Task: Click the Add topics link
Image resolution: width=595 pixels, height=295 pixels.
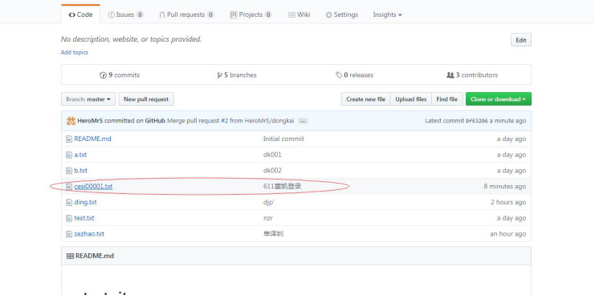Action: coord(75,52)
